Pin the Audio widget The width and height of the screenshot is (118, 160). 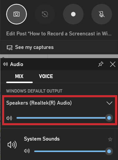[101, 64]
